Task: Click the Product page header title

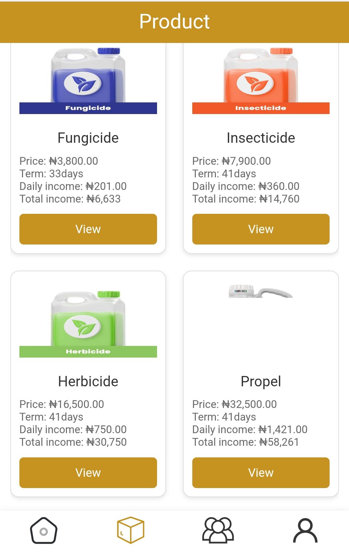Action: coord(174,22)
